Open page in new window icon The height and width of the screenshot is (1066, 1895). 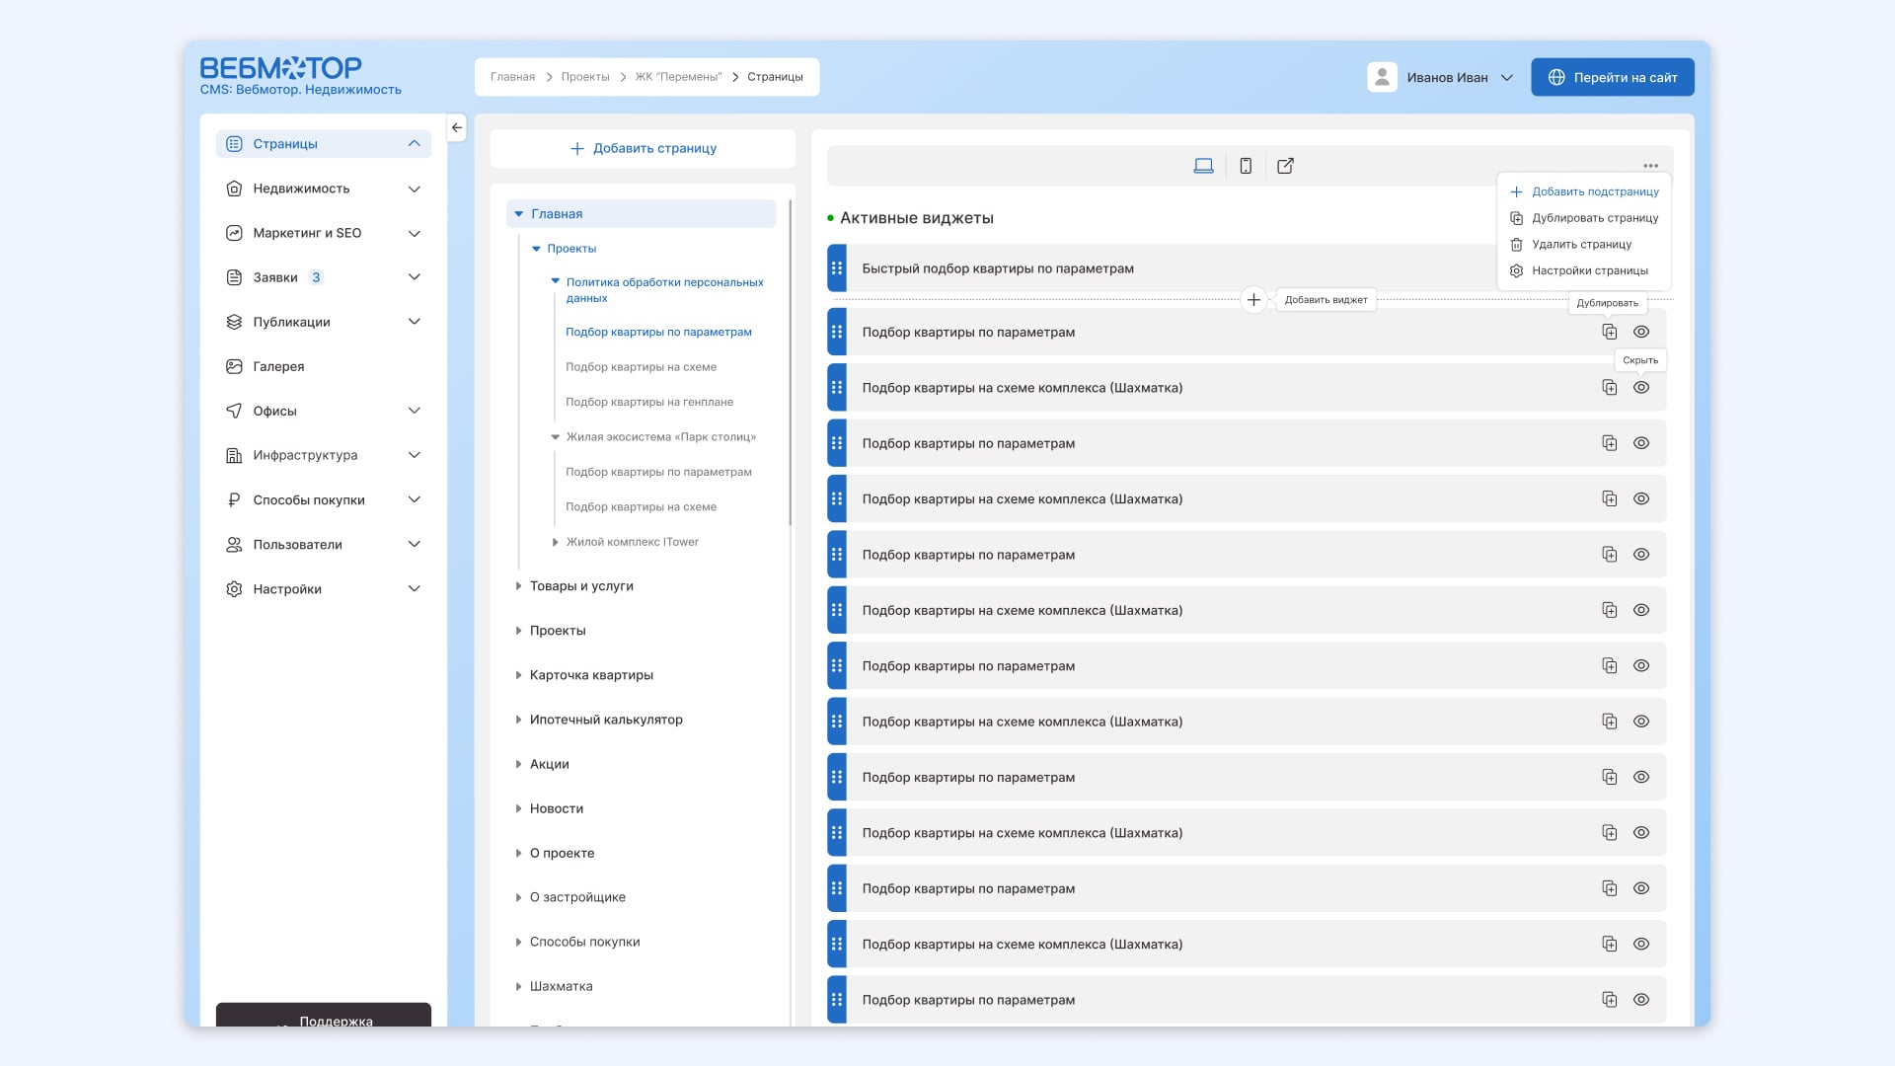pyautogui.click(x=1285, y=166)
